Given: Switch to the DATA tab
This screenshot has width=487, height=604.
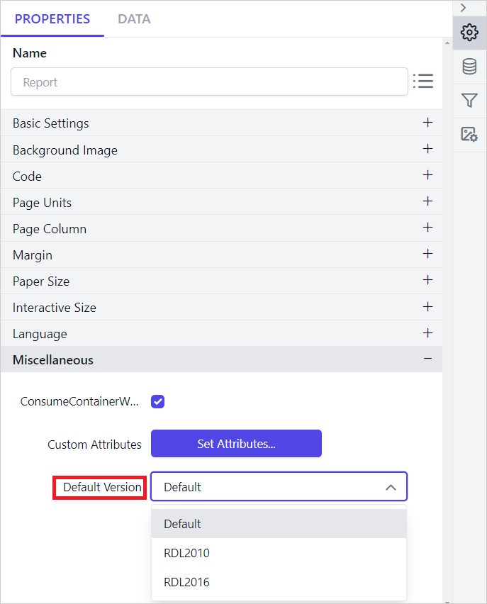Looking at the screenshot, I should [134, 18].
